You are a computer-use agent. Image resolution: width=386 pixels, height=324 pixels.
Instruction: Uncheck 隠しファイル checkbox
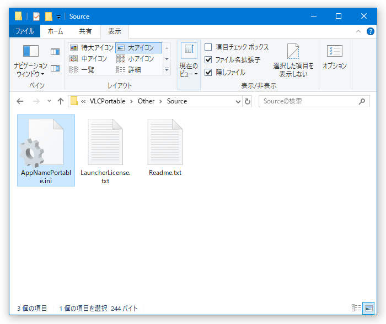tap(208, 73)
